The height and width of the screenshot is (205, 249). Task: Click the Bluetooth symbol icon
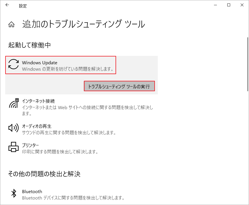click(14, 193)
